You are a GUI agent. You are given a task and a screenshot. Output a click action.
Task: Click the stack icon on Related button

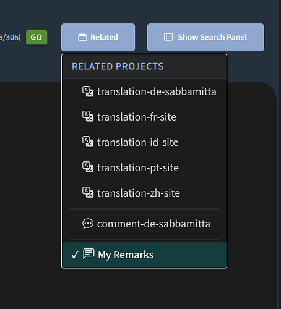pyautogui.click(x=82, y=37)
